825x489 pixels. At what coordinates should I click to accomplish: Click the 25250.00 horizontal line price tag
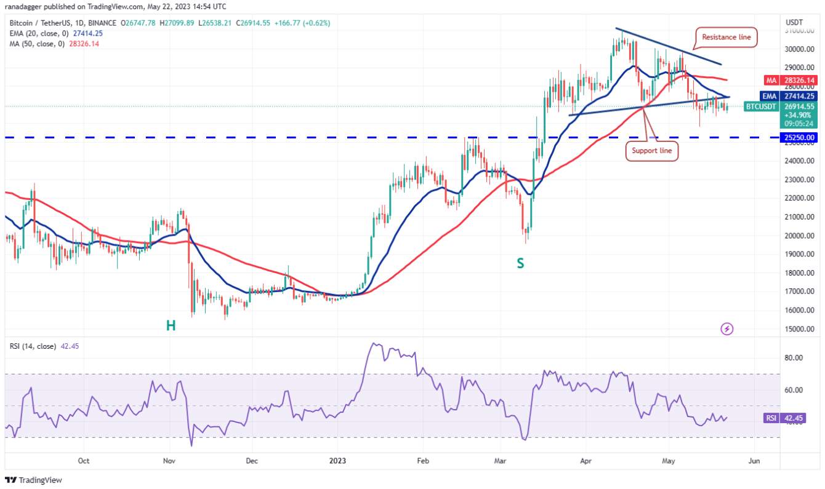[800, 137]
